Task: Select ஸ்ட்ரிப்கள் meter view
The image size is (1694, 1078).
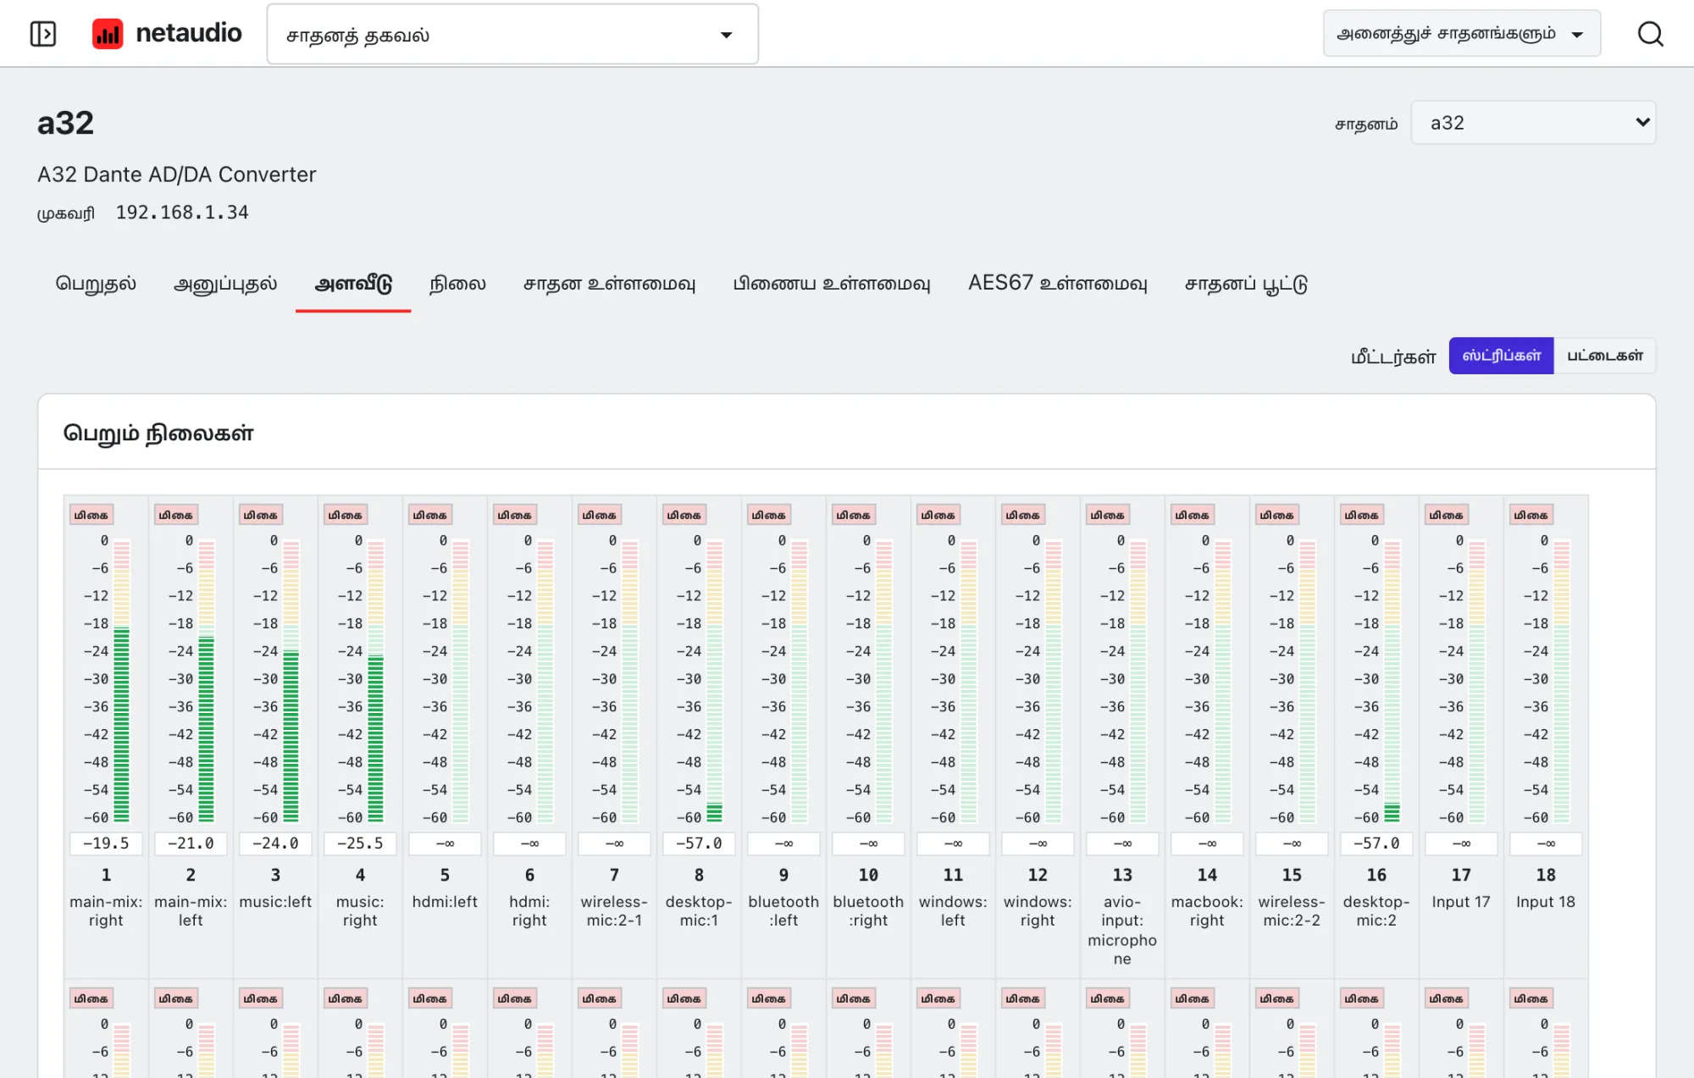Action: (1501, 356)
